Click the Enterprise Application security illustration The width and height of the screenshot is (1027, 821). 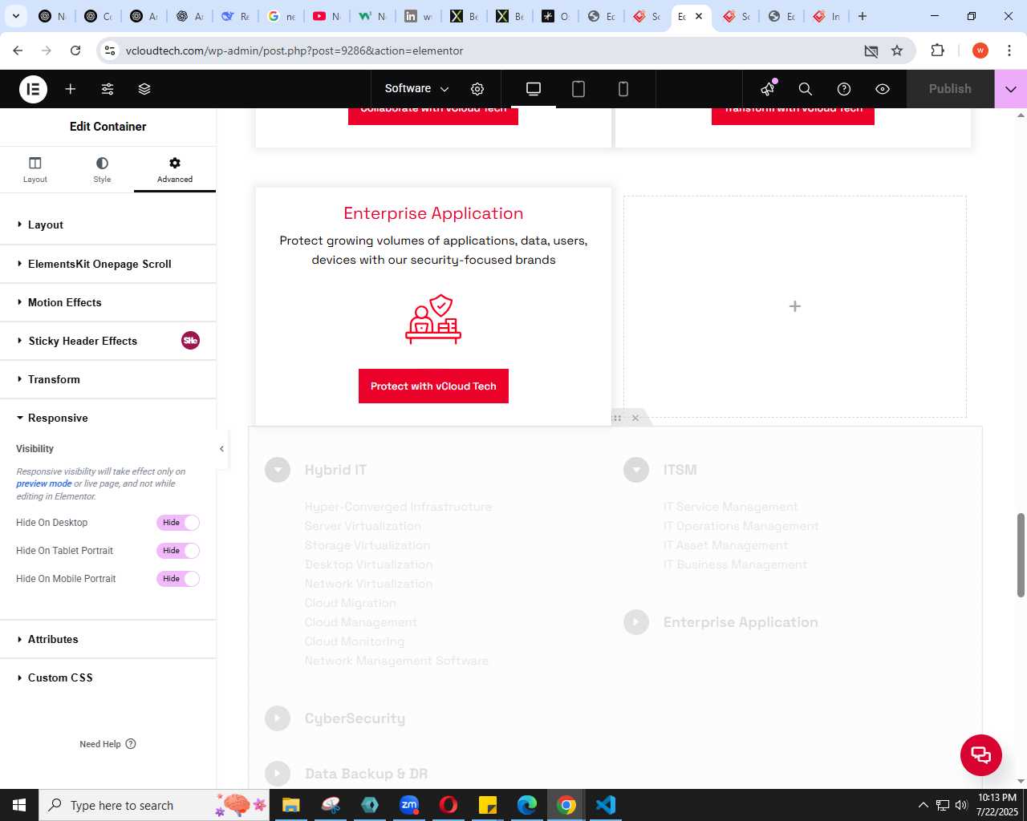[433, 319]
